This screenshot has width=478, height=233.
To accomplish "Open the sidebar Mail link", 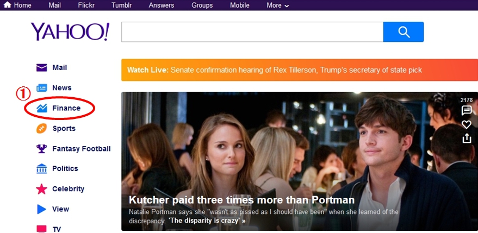I will (x=59, y=67).
